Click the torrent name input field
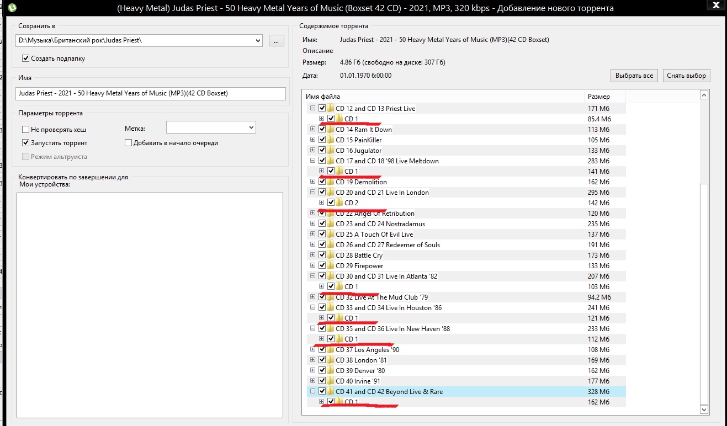The width and height of the screenshot is (727, 426). click(151, 93)
